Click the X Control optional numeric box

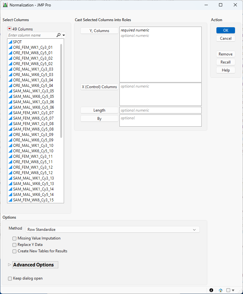click(x=160, y=94)
